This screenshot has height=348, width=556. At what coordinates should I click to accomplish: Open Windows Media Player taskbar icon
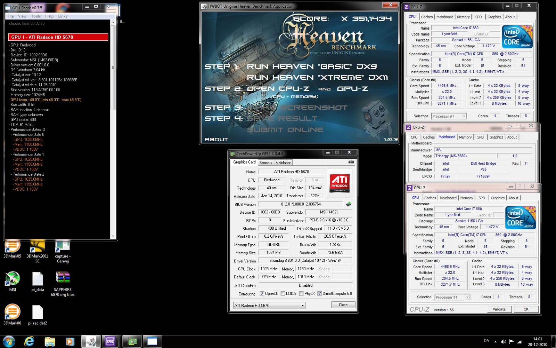click(x=70, y=341)
